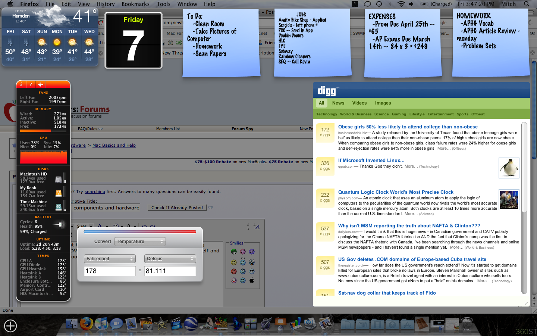
Task: Open the penguin thumbnail on Digg
Action: [x=509, y=168]
